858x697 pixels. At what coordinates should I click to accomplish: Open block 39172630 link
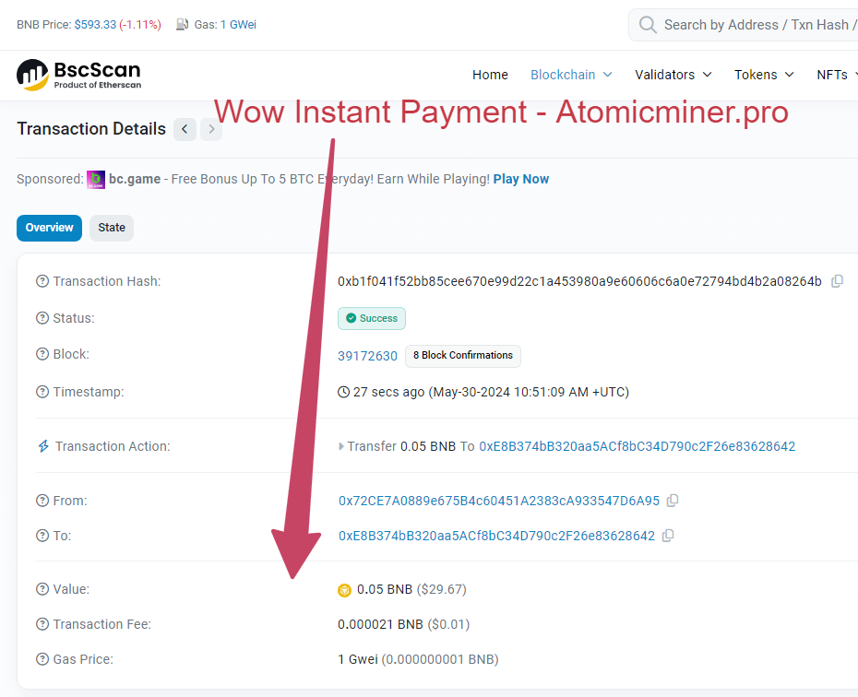pyautogui.click(x=367, y=356)
